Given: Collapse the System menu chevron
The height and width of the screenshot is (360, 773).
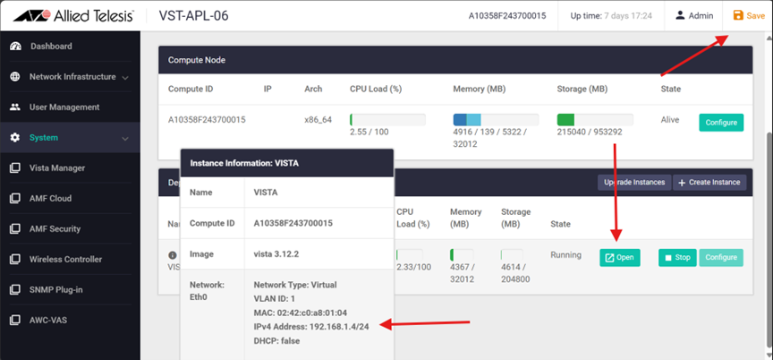Looking at the screenshot, I should (125, 139).
